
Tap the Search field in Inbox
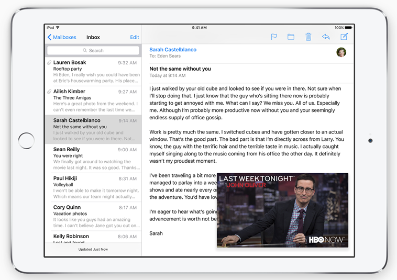[x=93, y=51]
